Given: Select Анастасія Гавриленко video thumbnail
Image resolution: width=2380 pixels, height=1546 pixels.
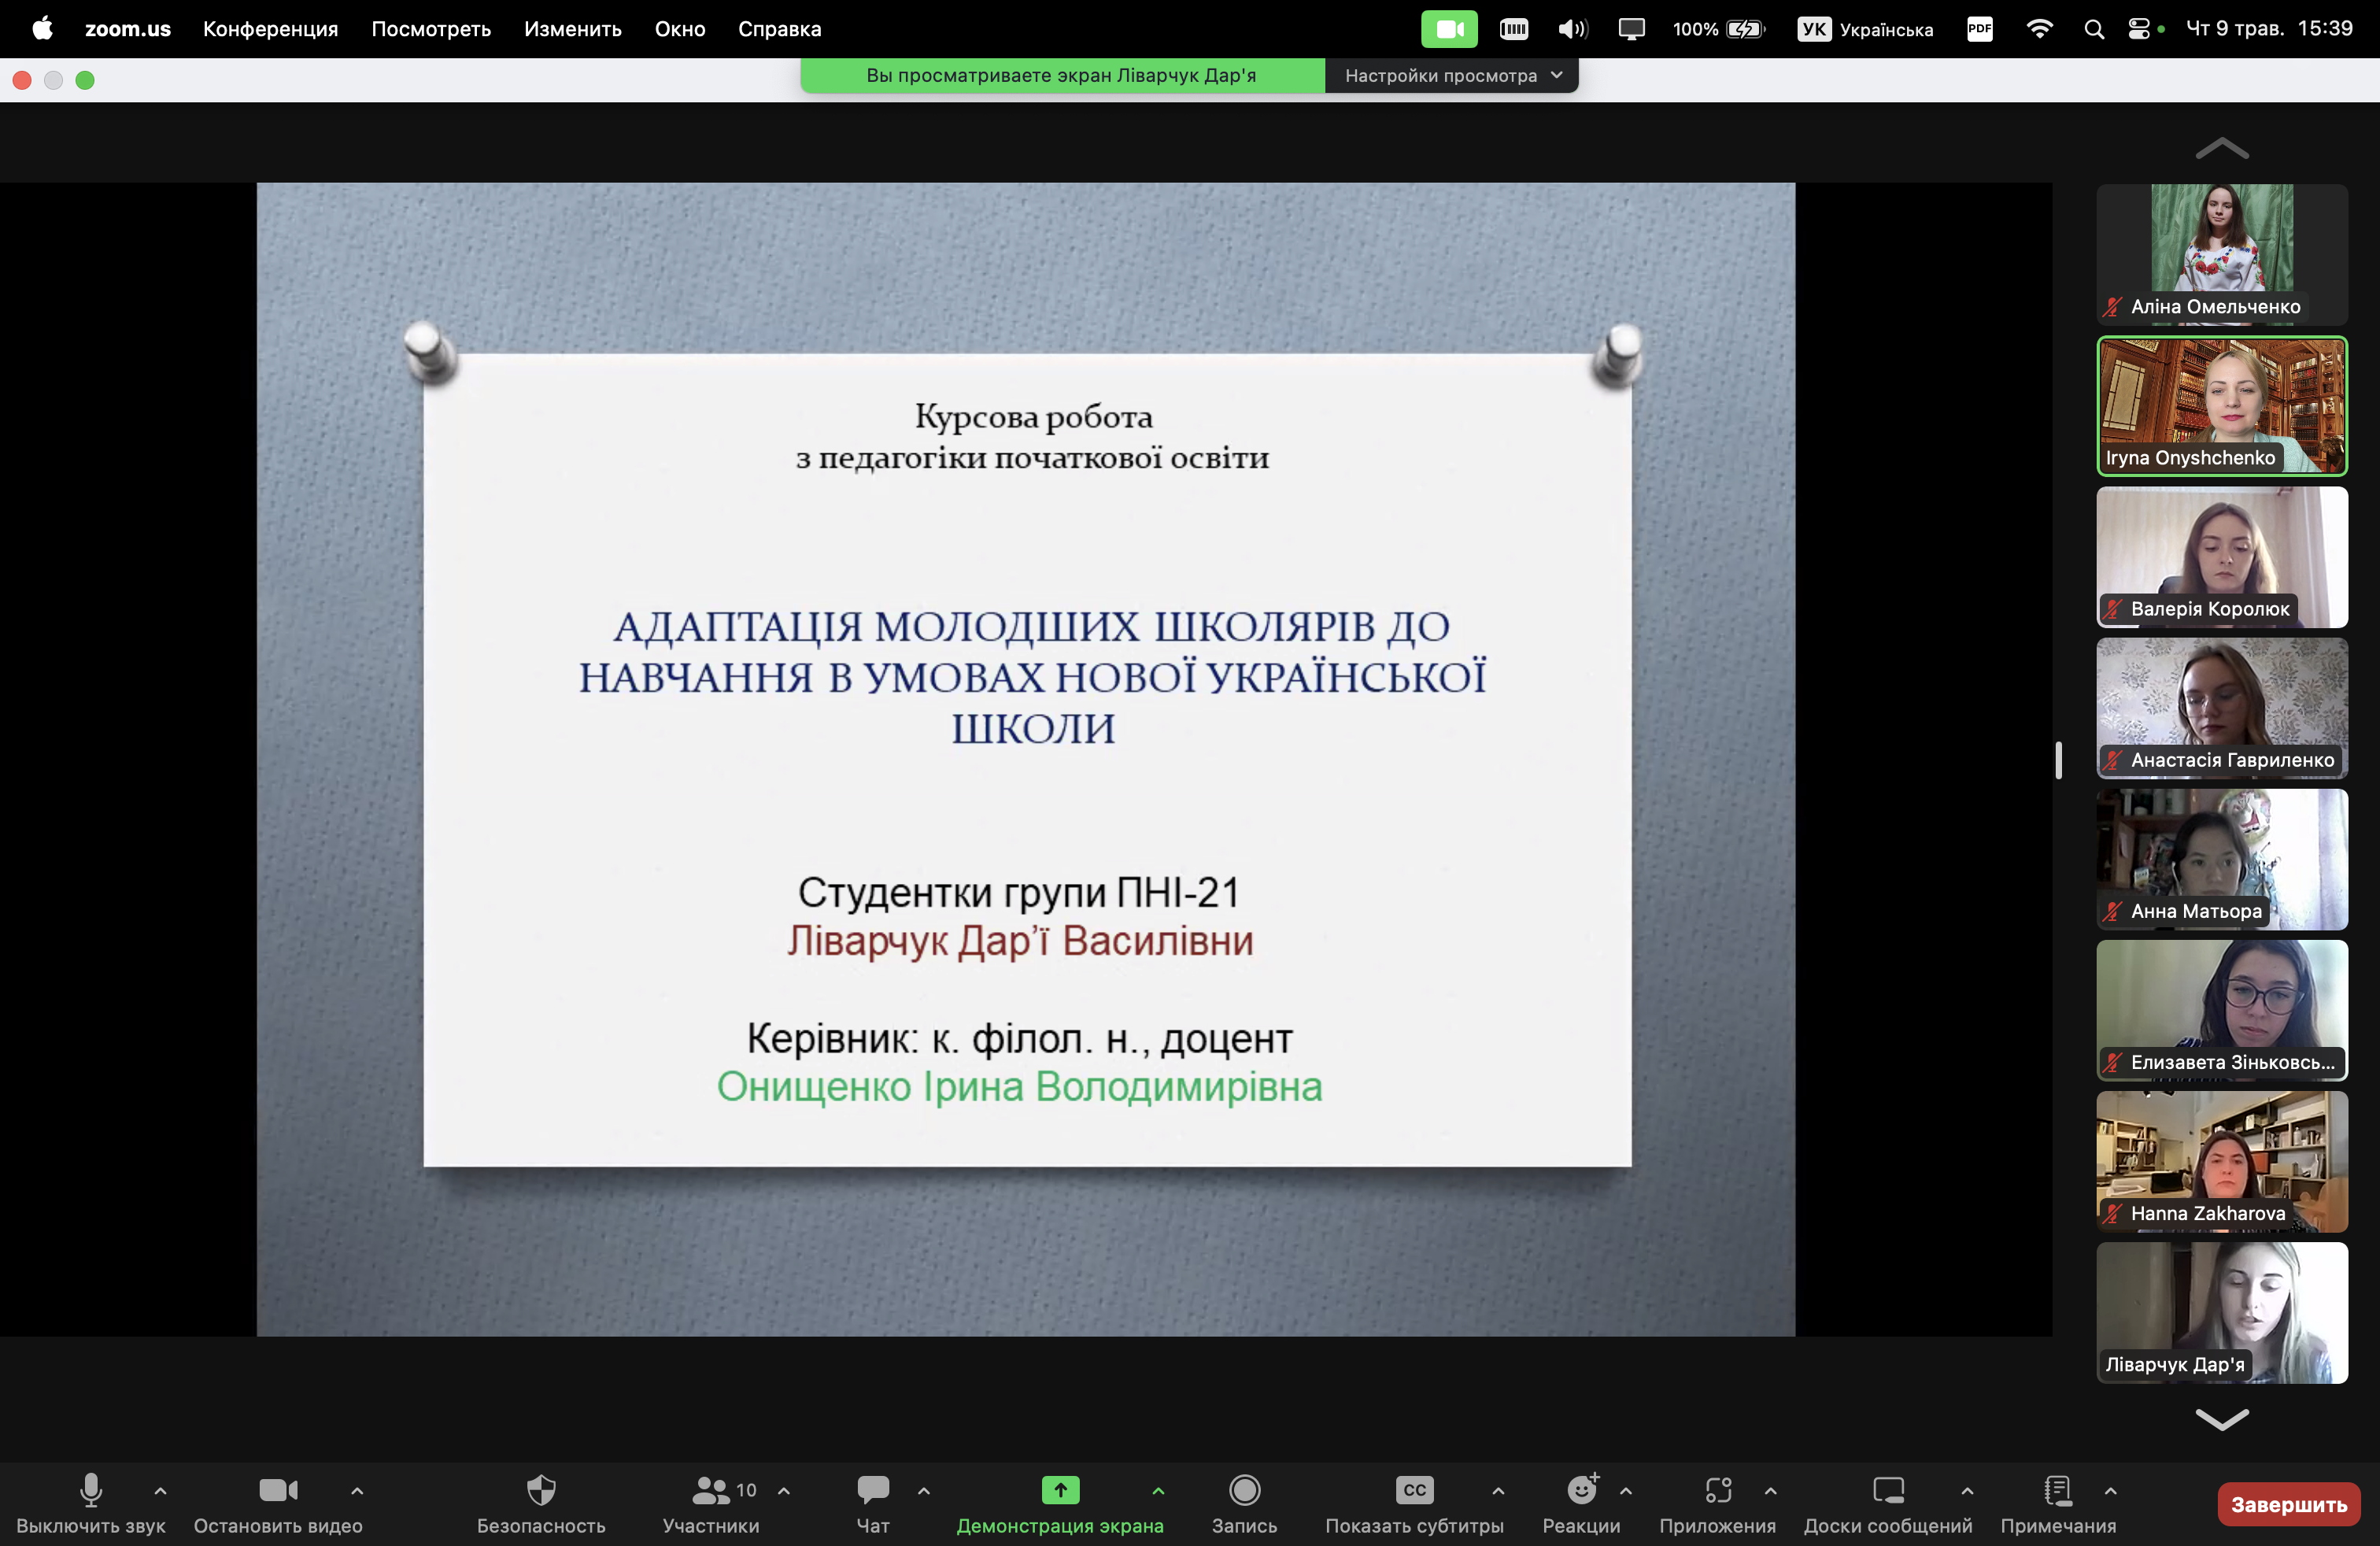Looking at the screenshot, I should click(2222, 708).
